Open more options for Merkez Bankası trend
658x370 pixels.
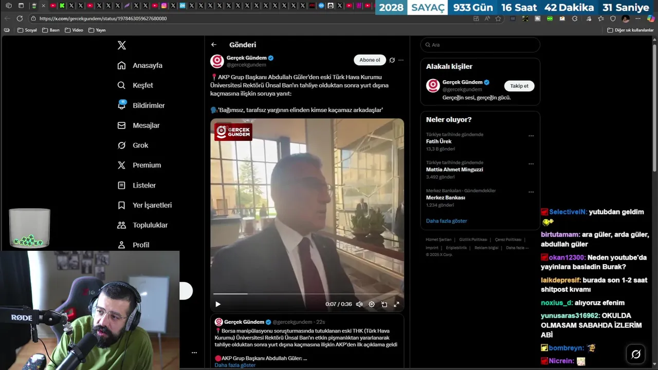[x=531, y=192]
